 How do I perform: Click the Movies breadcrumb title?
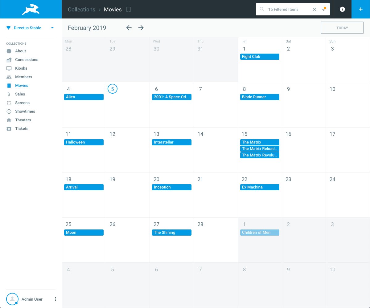tap(113, 10)
